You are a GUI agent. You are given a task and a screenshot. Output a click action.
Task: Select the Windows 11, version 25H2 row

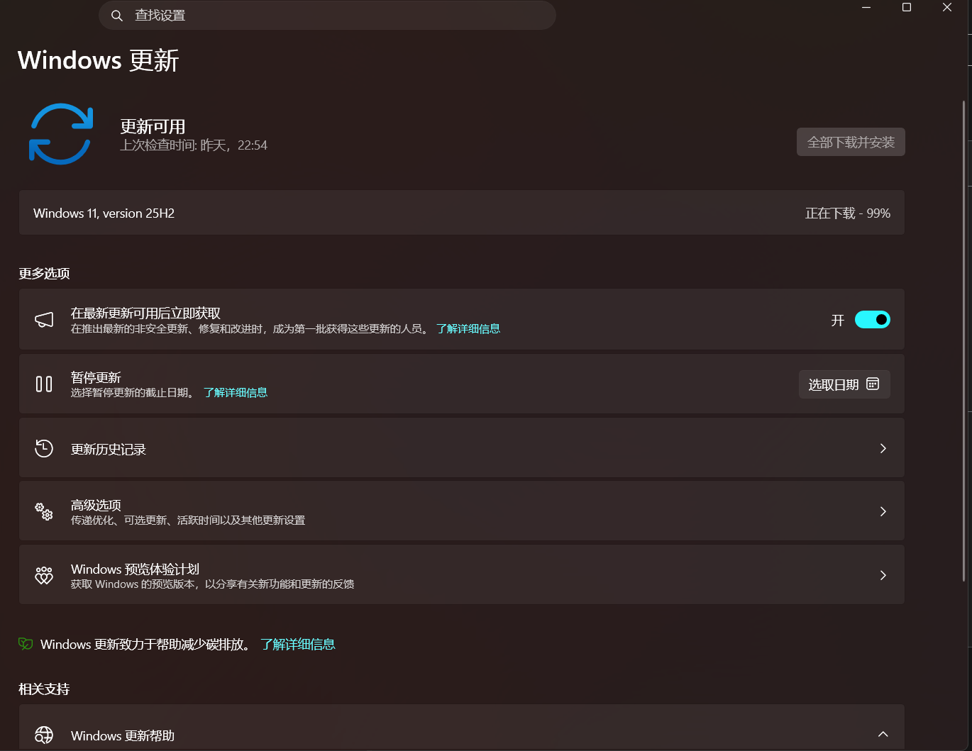[x=461, y=213]
